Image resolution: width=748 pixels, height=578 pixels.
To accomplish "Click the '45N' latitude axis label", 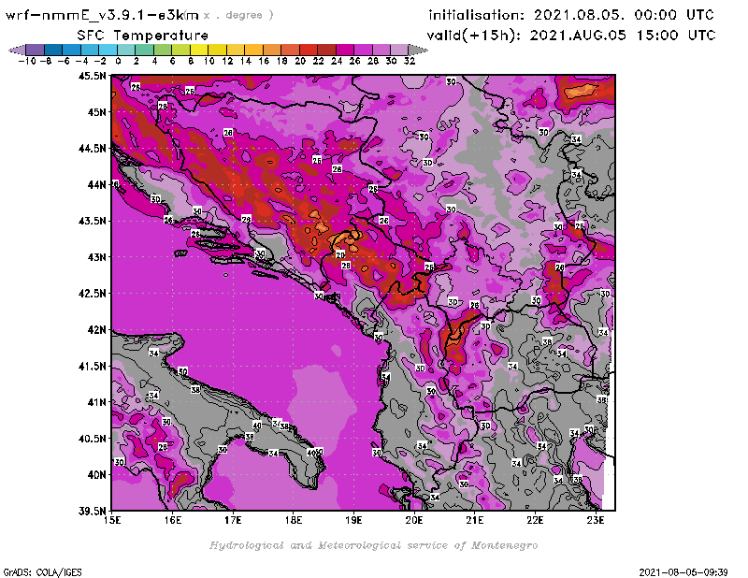I will point(96,112).
